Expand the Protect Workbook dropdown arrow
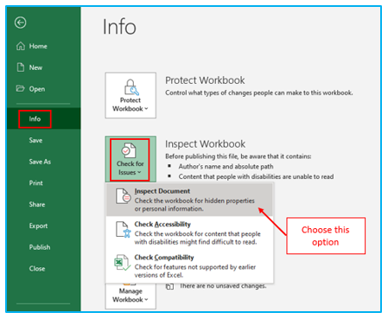The image size is (388, 319). click(146, 109)
